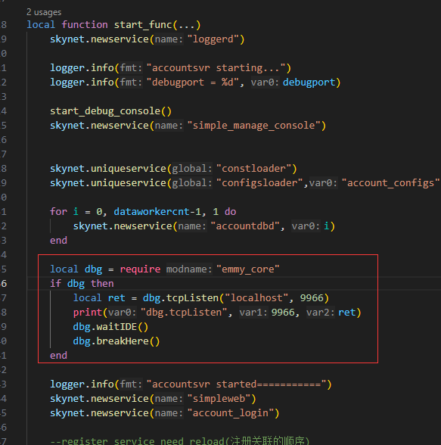Click the "accountsvr started===========" string
Viewport: 441px width, 445px height.
(x=236, y=384)
